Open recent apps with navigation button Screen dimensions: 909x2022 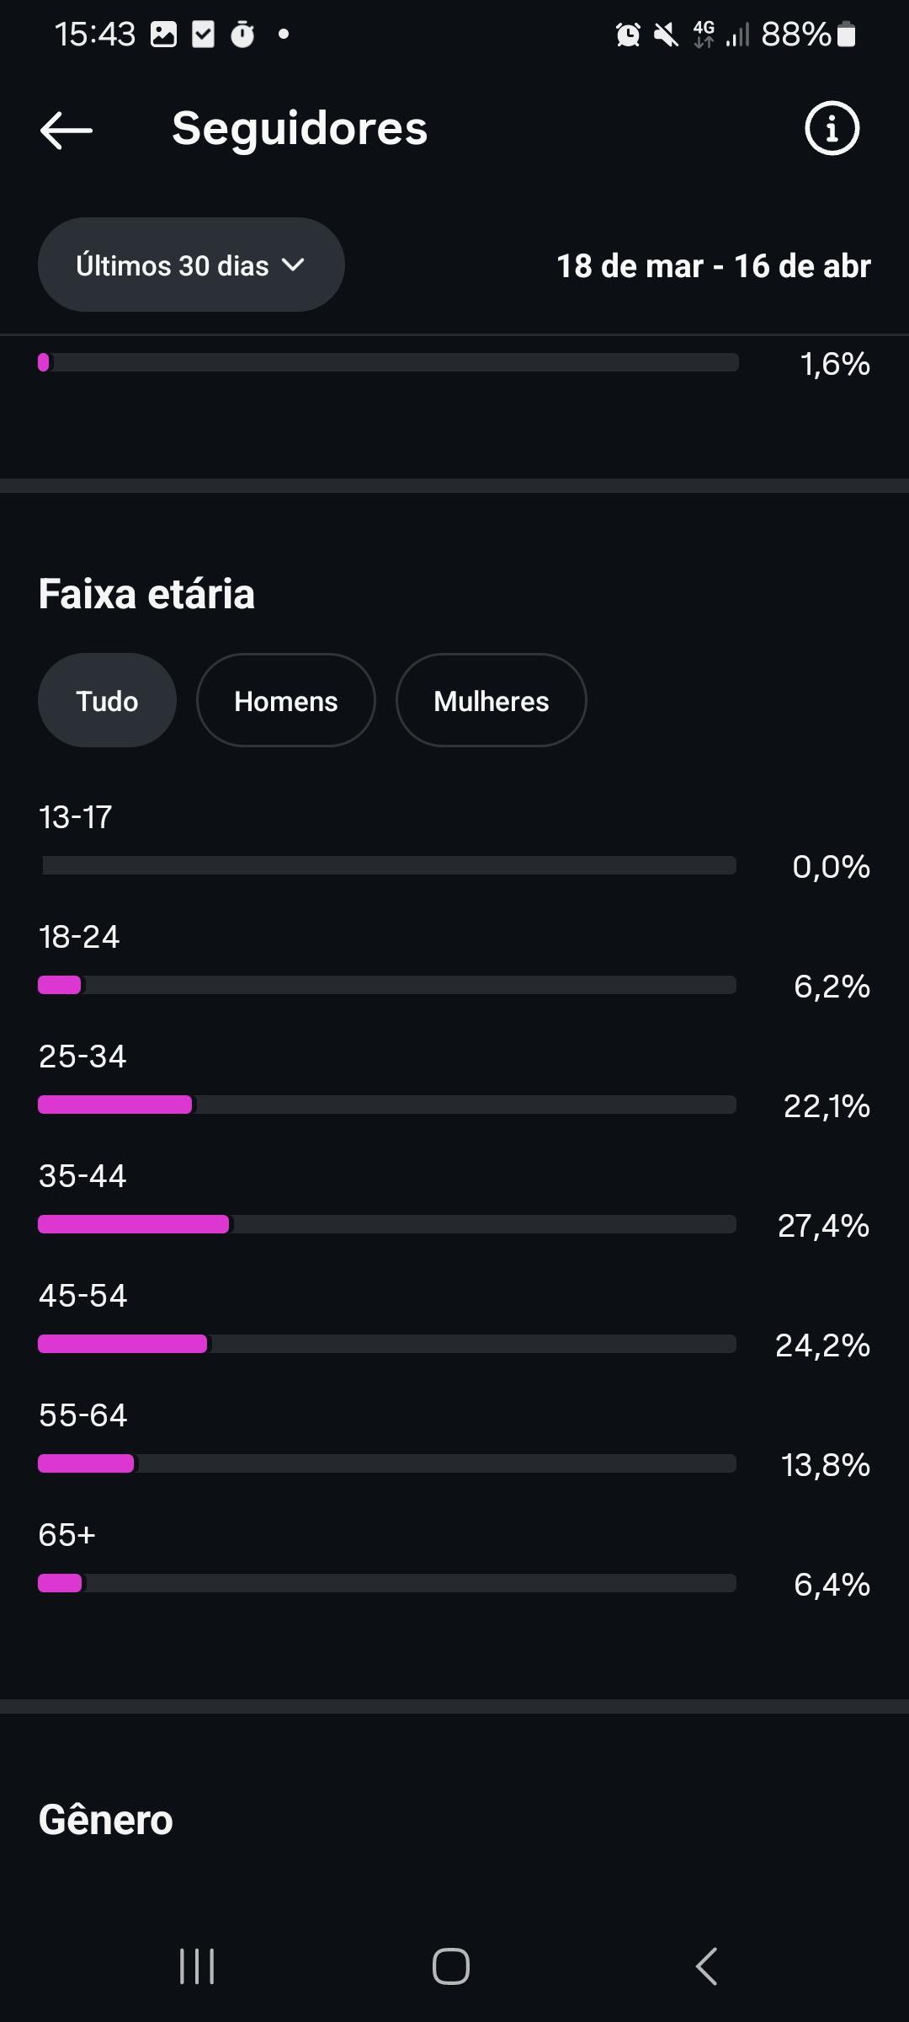(197, 1966)
